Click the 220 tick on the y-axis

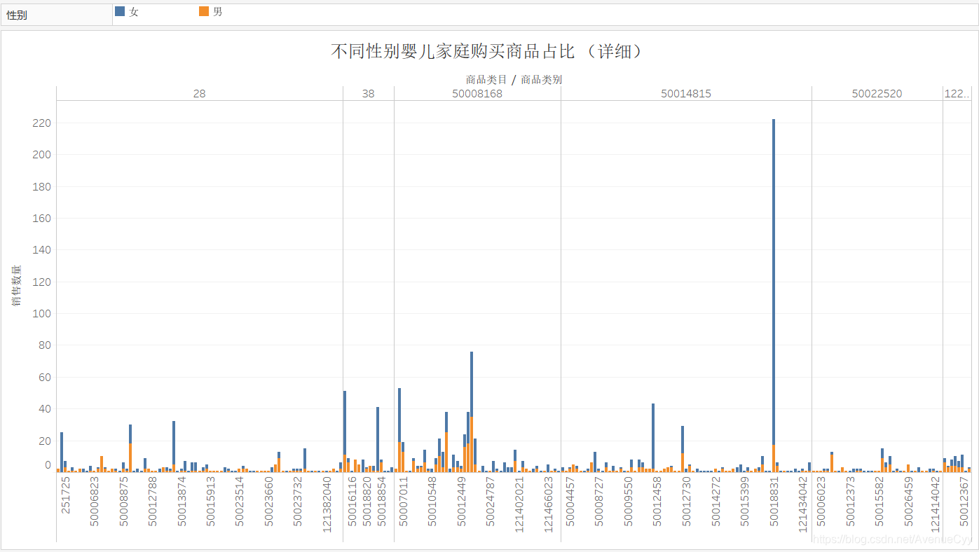[42, 123]
